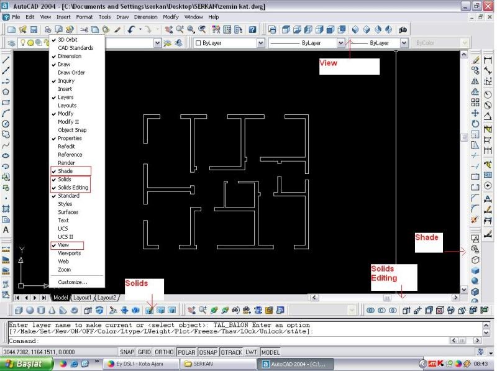497x371 pixels.
Task: Select the Cylinder solid tool
Action: pos(41,310)
